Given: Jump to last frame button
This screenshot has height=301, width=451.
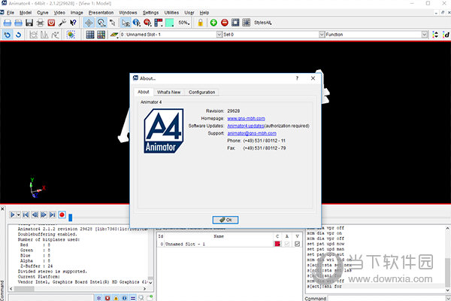Looking at the screenshot, I should 53,215.
